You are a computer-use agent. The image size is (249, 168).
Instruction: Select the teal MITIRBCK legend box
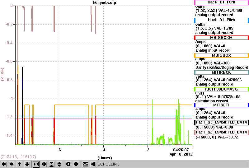pyautogui.click(x=221, y=72)
